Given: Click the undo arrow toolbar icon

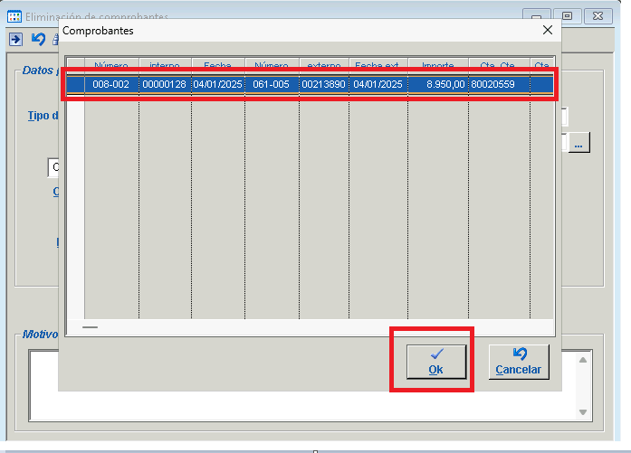Looking at the screenshot, I should coord(37,39).
